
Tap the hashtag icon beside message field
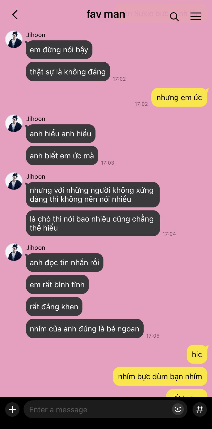pyautogui.click(x=200, y=409)
